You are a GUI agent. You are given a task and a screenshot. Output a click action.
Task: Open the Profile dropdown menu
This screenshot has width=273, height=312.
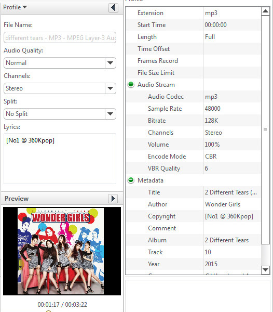15,7
